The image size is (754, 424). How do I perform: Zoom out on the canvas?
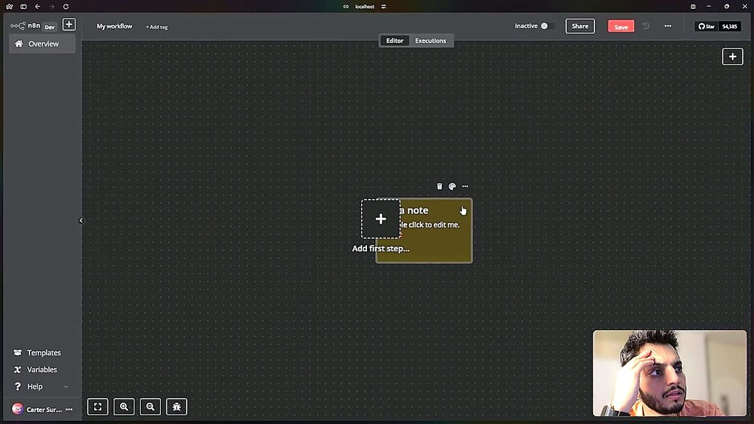tap(150, 407)
